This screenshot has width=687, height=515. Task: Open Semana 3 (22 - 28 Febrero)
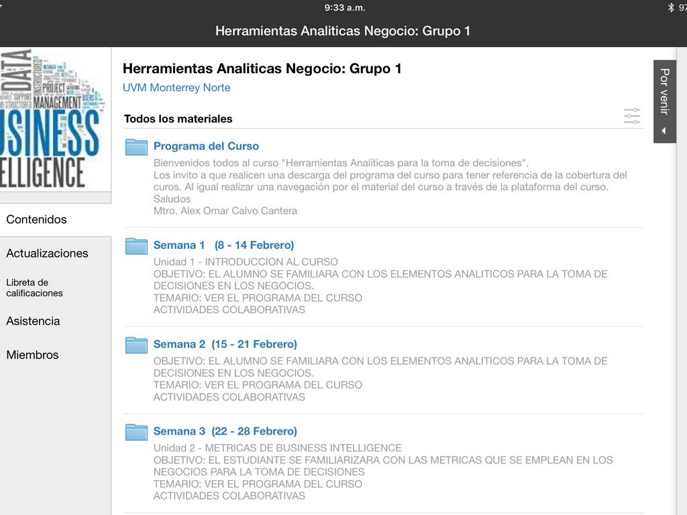coord(225,431)
